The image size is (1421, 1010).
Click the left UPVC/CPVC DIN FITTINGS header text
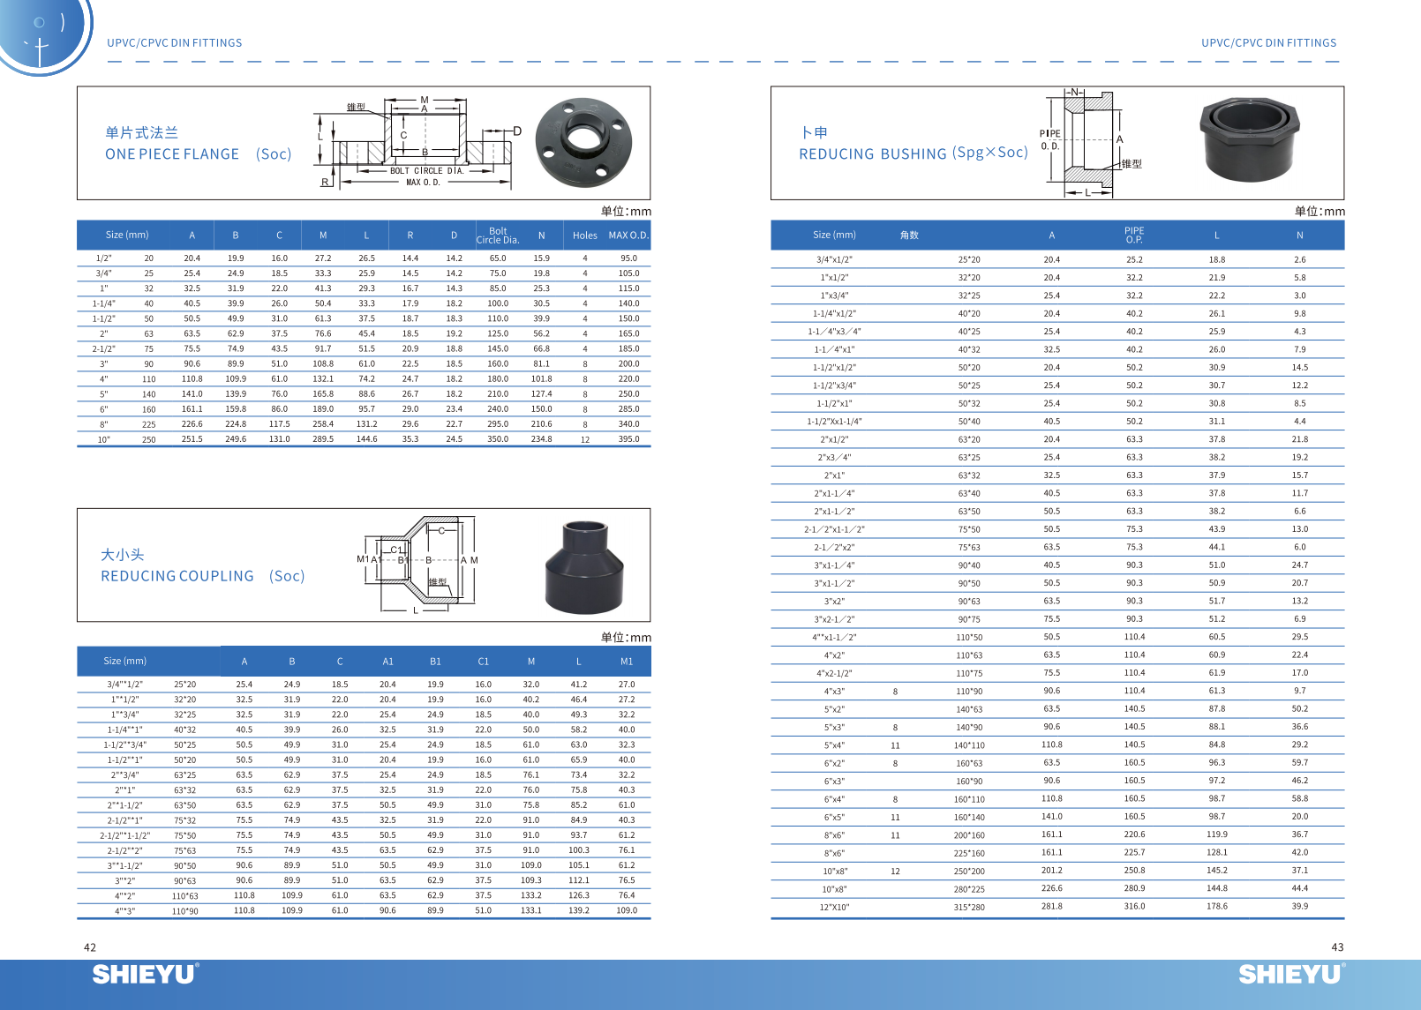point(175,43)
